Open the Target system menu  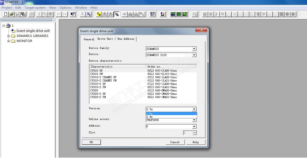click(x=35, y=8)
